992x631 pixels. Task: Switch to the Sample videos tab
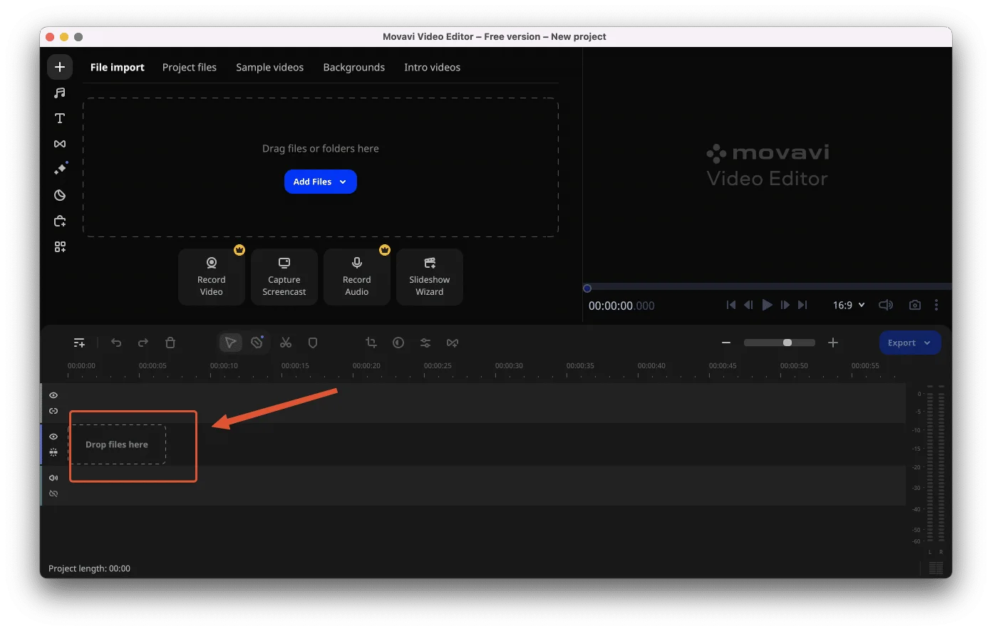269,67
